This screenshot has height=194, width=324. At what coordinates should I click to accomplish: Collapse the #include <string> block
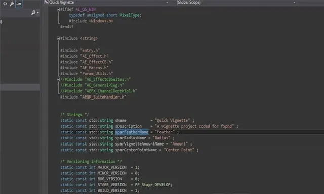[58, 38]
